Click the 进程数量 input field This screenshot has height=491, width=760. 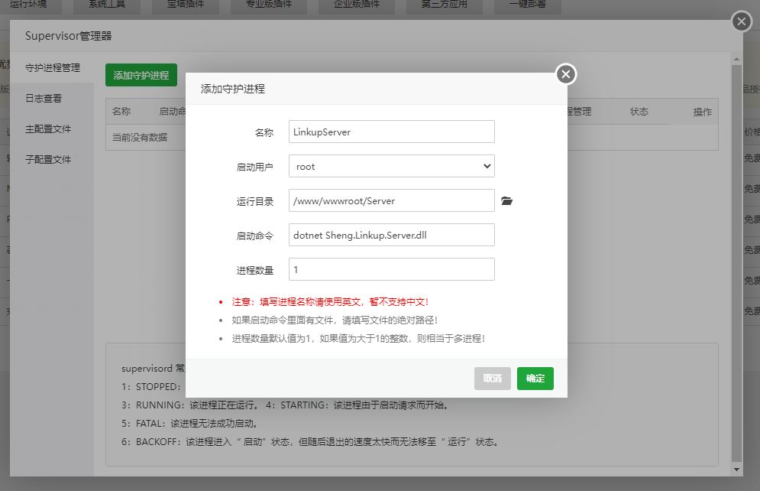coord(391,269)
